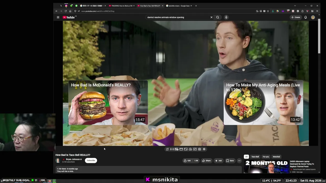Toggle the loop button below the player
The height and width of the screenshot is (183, 326).
[167, 149]
